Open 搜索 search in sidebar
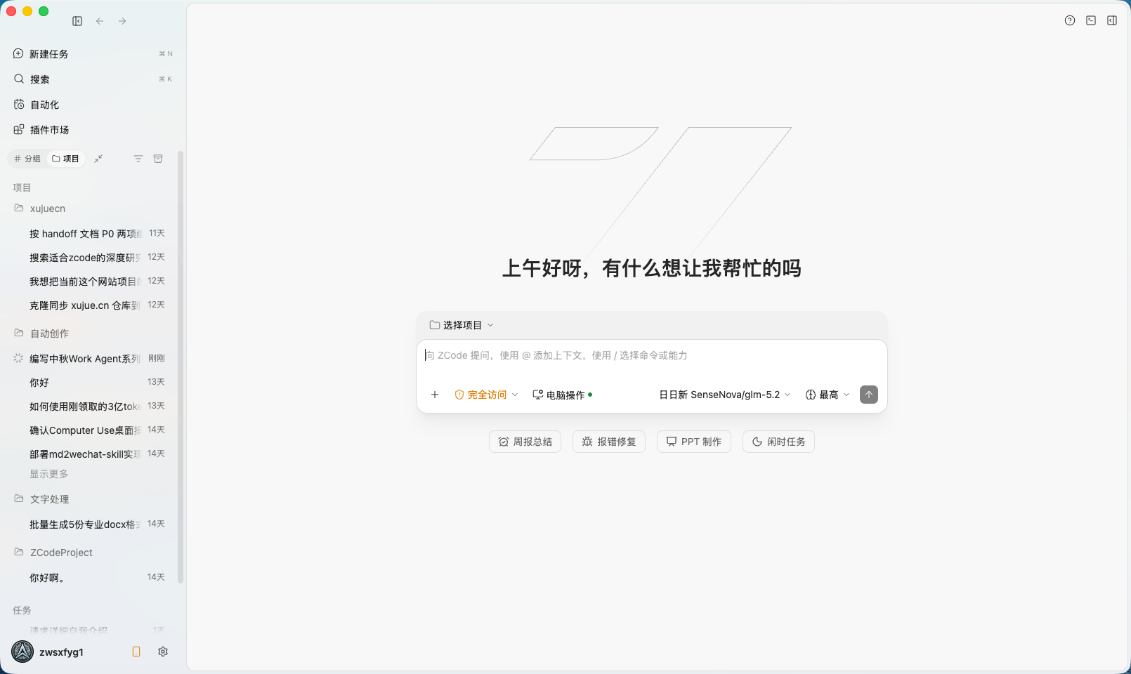The image size is (1131, 674). point(92,79)
